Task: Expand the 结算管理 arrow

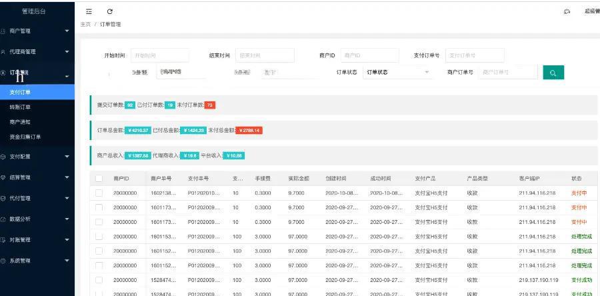Action: [x=67, y=177]
